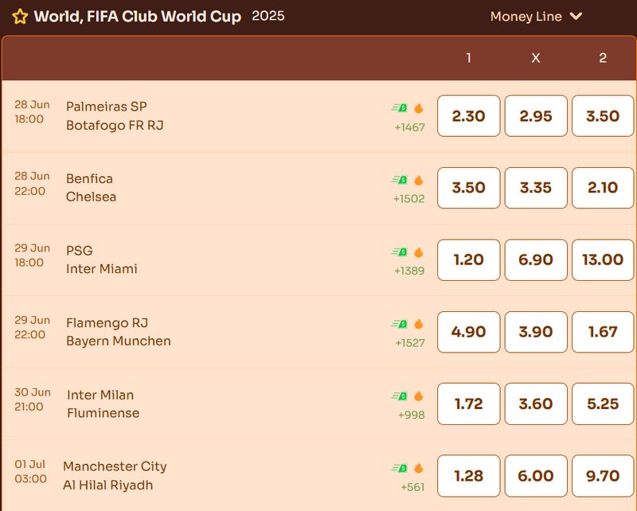
Task: Open the Manchester City vs Al Hilal Riyadh match
Action: (x=115, y=476)
